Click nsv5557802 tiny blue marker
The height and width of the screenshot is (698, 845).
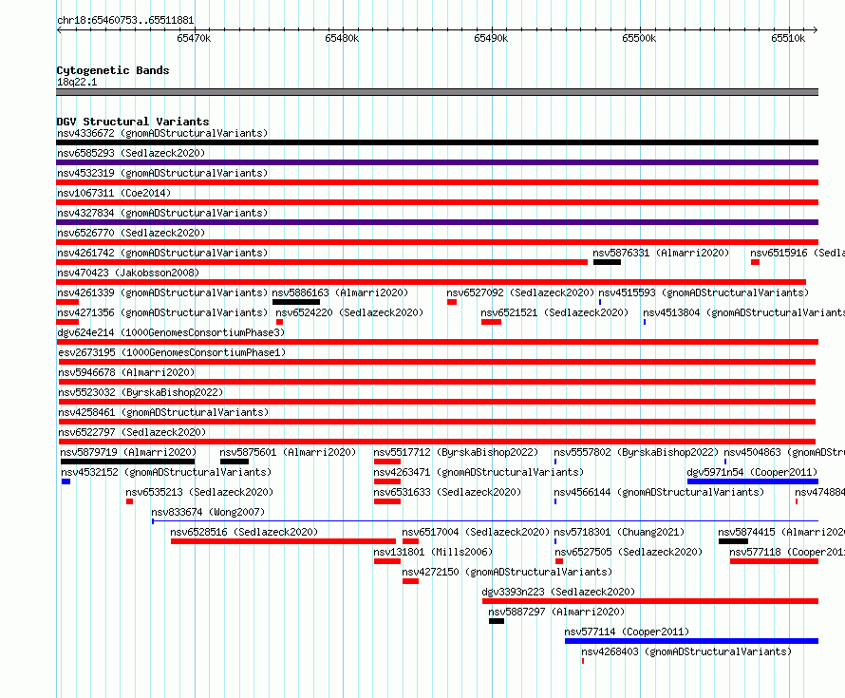(555, 462)
